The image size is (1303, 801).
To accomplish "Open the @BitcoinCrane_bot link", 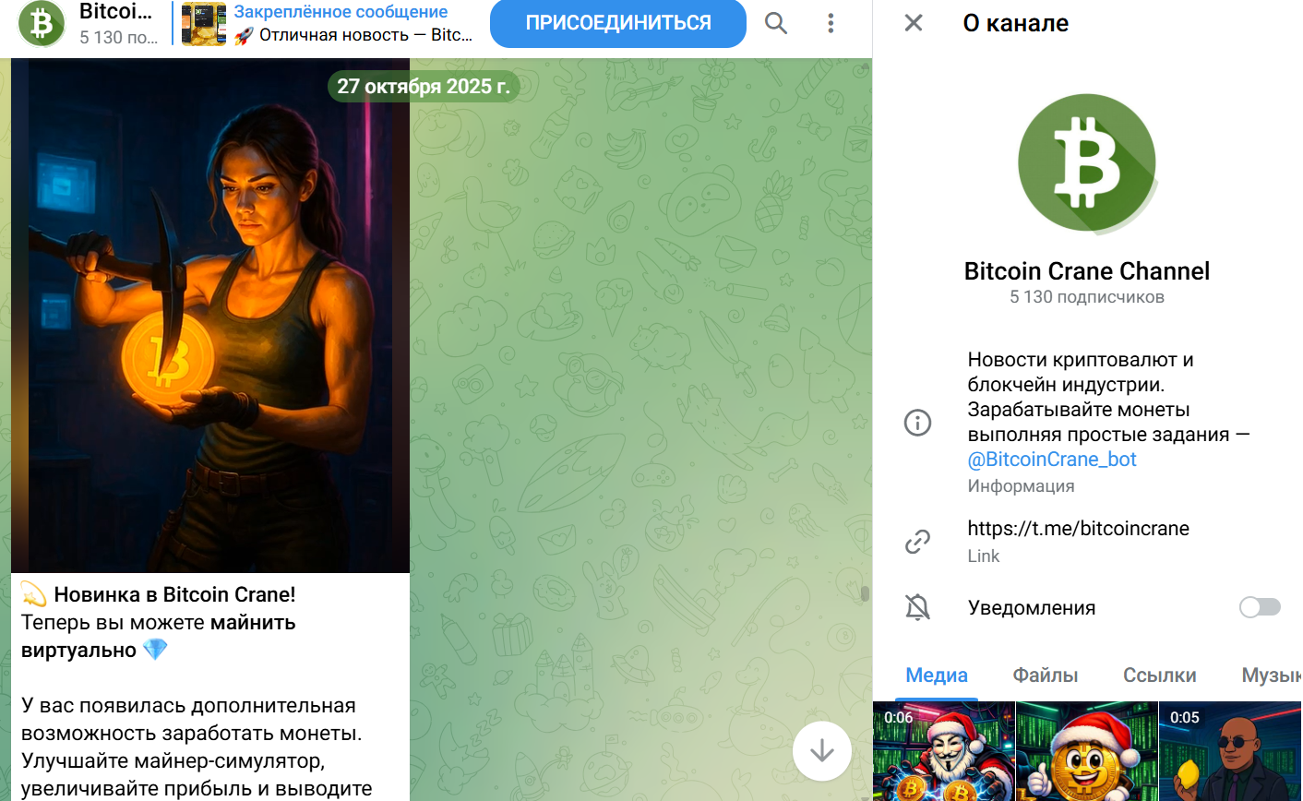I will [x=1052, y=460].
